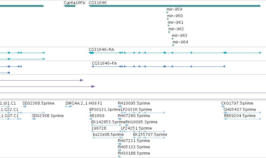Click the long CG31646 gene bar
The width and height of the screenshot is (266, 158).
pos(174,6)
